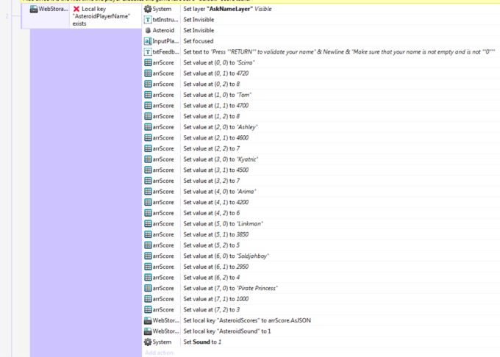
Task: Select event number 2 in the margin
Action: (x=9, y=13)
